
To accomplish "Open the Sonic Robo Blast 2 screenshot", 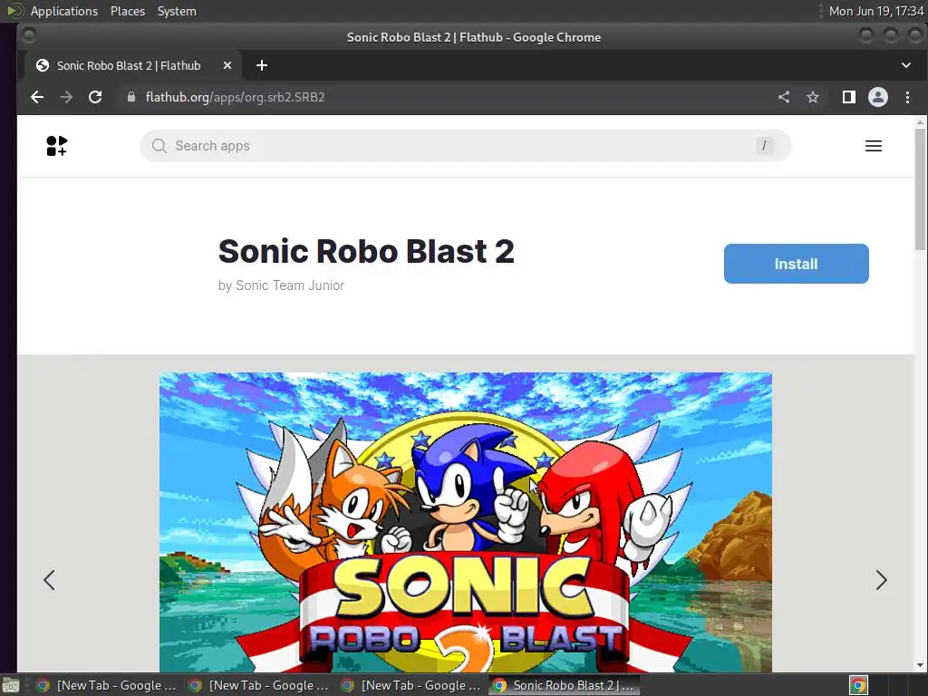I will coord(465,522).
